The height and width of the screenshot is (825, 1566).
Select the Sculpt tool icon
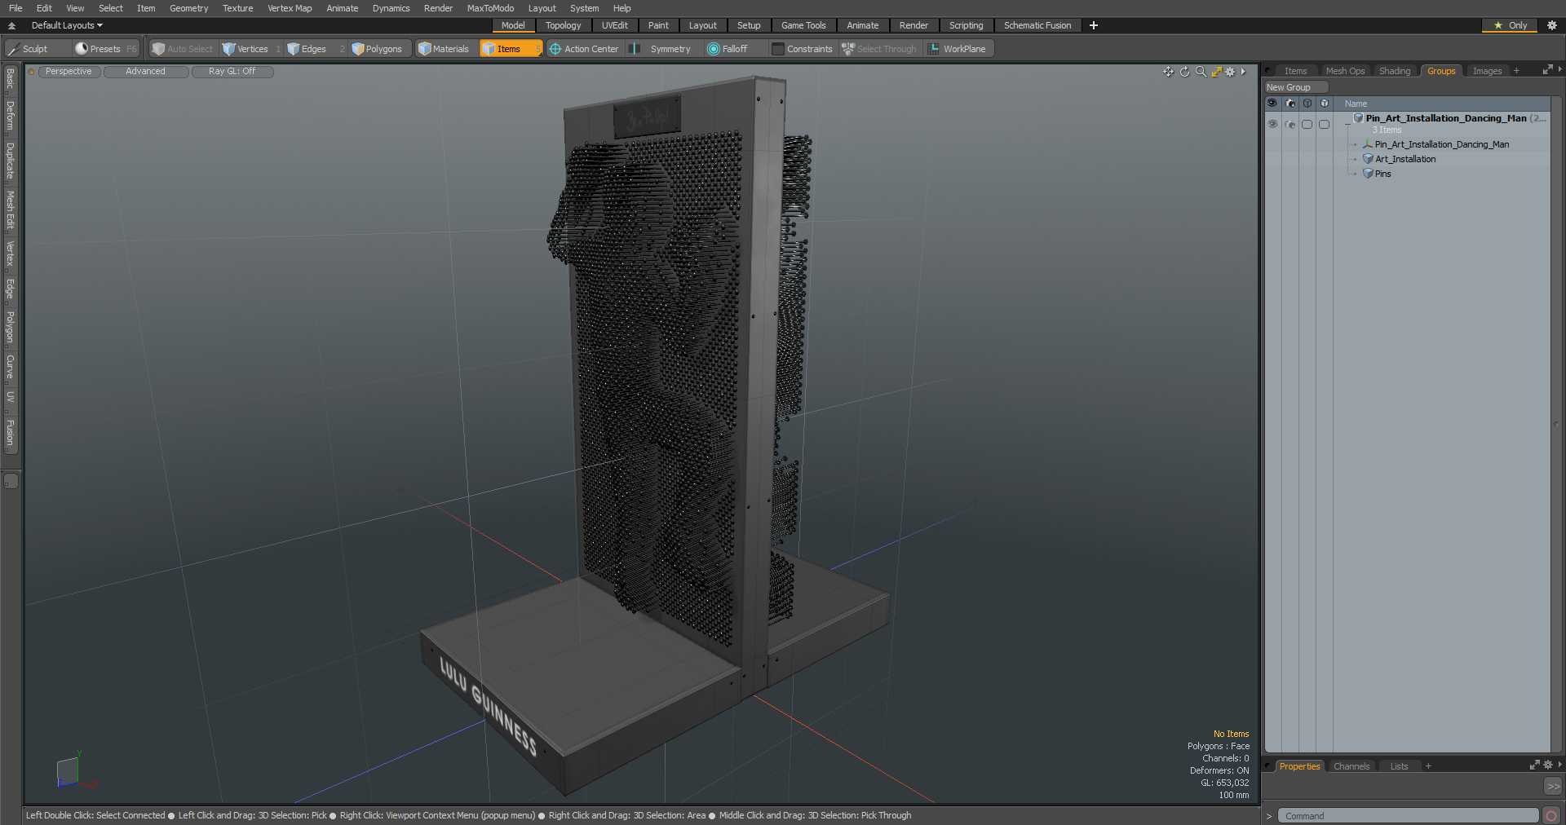pos(13,49)
